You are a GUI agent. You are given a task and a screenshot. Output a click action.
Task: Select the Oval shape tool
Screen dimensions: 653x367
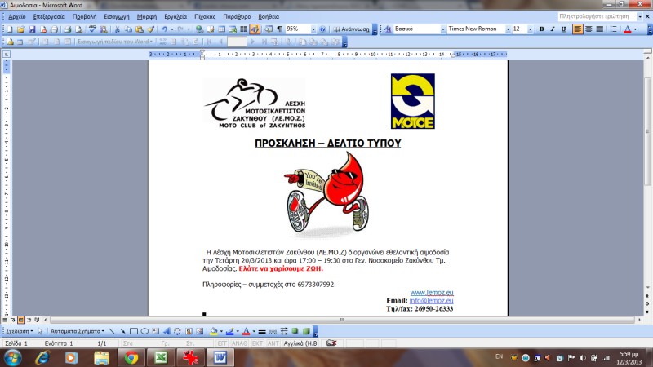click(x=144, y=332)
